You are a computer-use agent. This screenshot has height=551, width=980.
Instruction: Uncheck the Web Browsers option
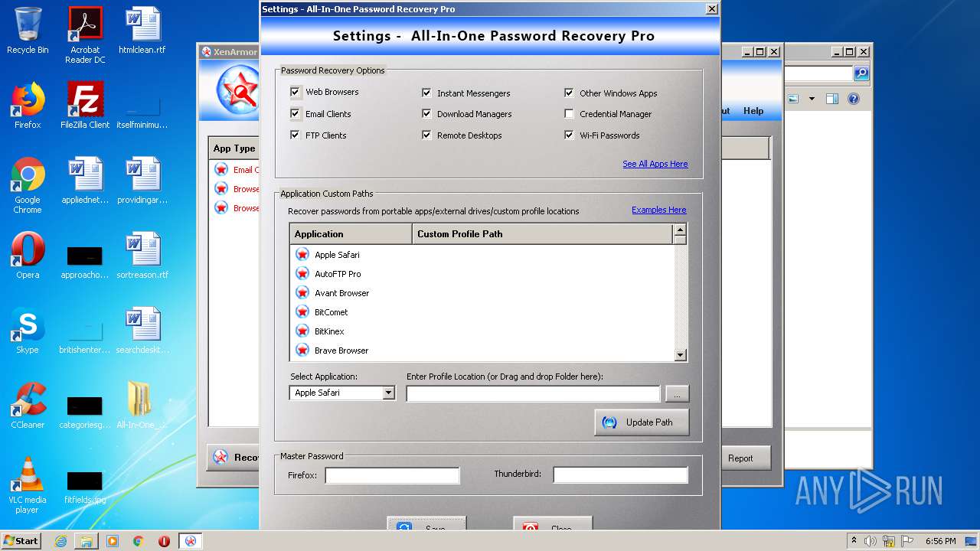[295, 92]
